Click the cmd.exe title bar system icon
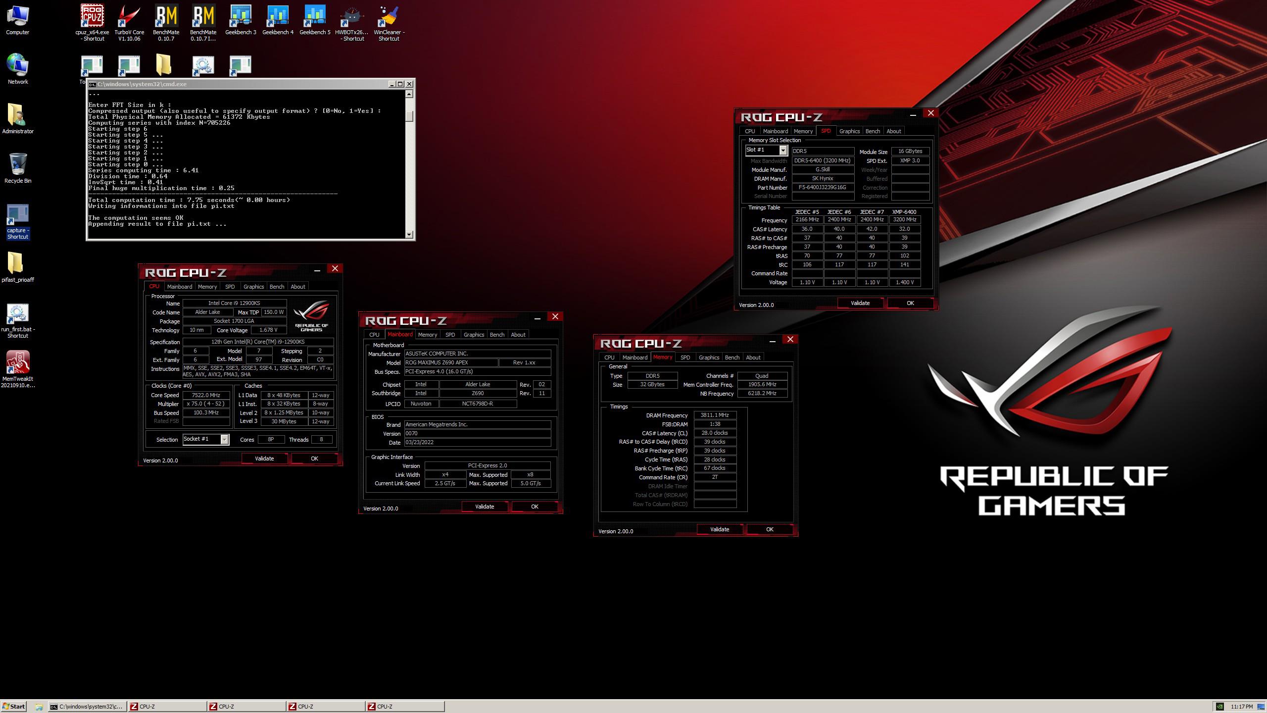Image resolution: width=1267 pixels, height=713 pixels. tap(92, 84)
